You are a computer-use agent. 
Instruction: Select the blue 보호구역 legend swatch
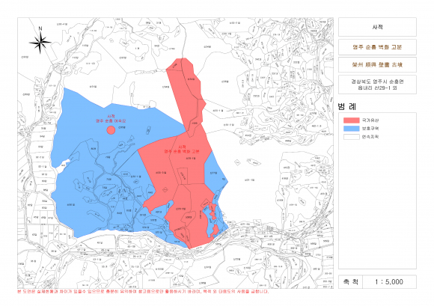coord(351,129)
